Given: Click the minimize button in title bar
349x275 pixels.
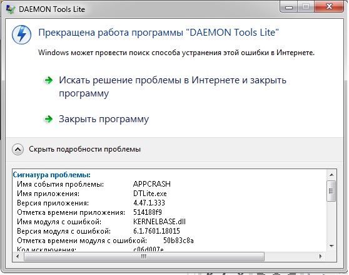Looking at the screenshot, I should pyautogui.click(x=289, y=7).
